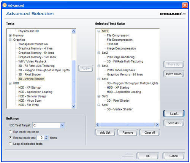This screenshot has width=190, height=163.
Task: Clear All tests from suite
Action: (x=150, y=133)
